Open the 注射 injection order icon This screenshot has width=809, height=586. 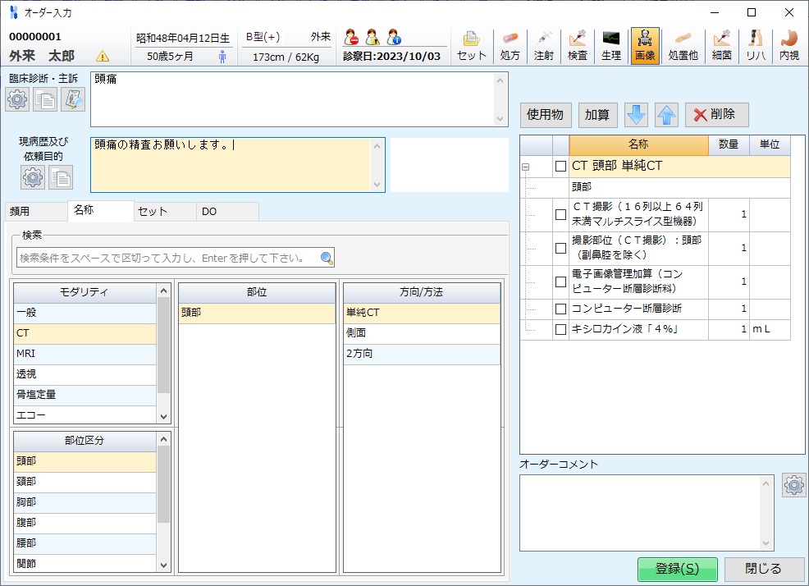tap(543, 47)
